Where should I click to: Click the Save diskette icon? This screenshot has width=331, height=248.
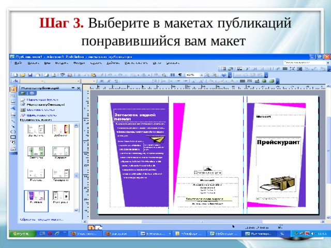(30, 75)
